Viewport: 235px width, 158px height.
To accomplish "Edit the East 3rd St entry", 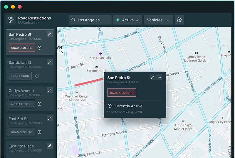I will click(x=50, y=119).
